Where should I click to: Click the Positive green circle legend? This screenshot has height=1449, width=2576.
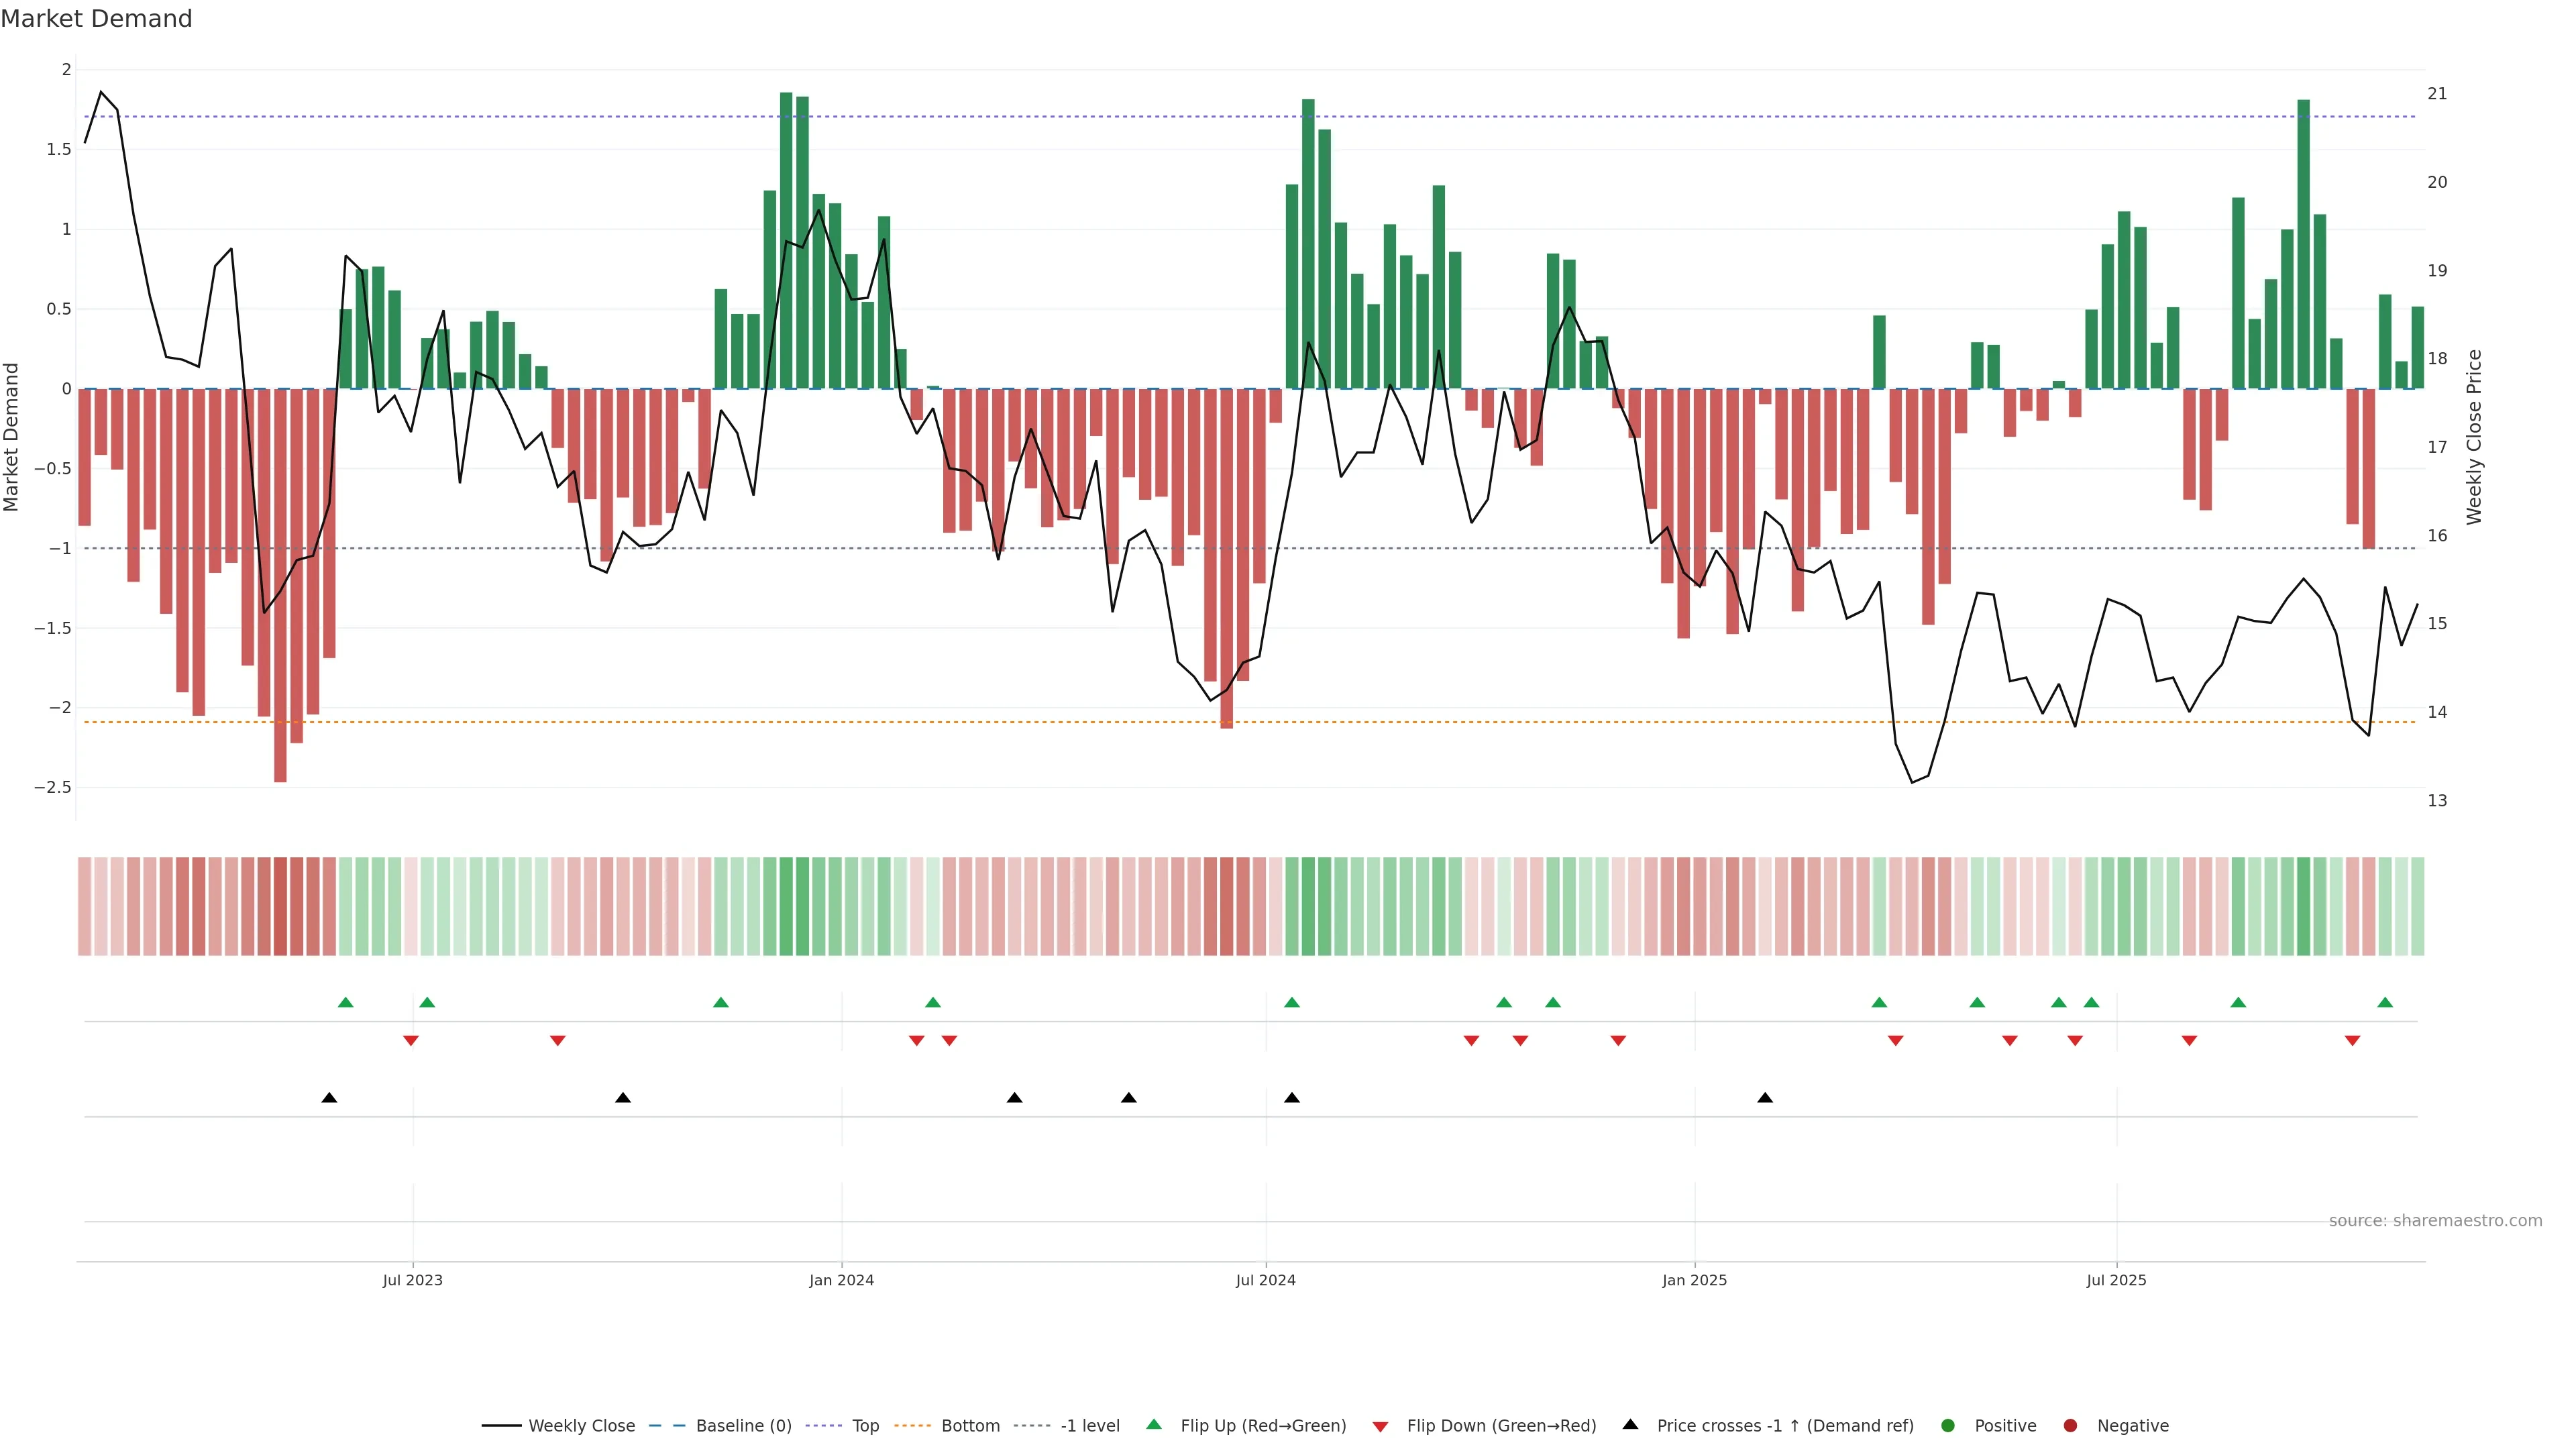(1947, 1425)
